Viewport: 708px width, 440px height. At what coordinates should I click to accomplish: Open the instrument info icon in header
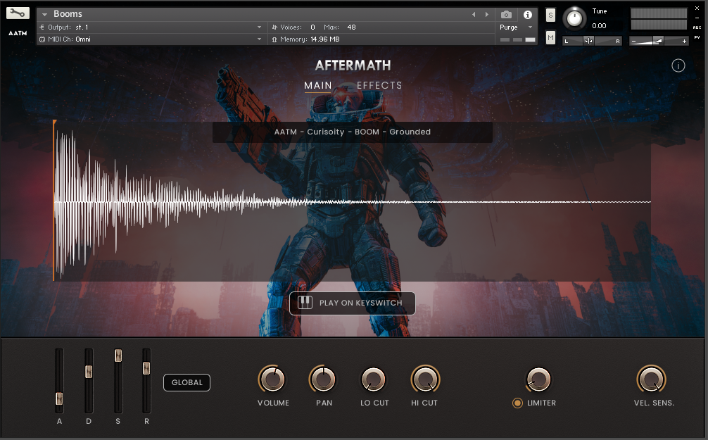tap(528, 14)
